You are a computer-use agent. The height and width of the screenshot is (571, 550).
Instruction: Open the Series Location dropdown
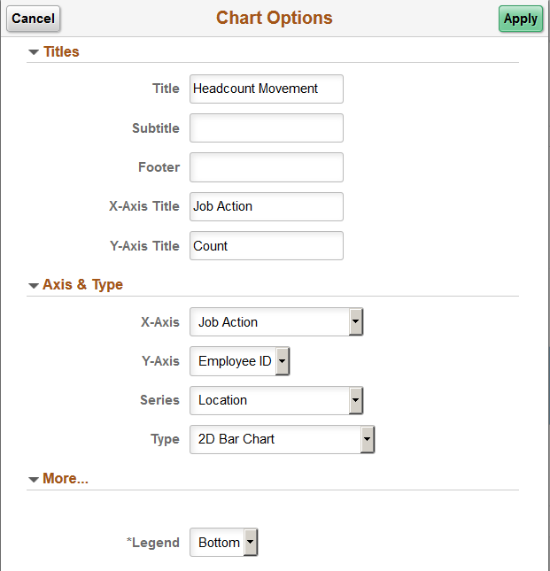[276, 400]
